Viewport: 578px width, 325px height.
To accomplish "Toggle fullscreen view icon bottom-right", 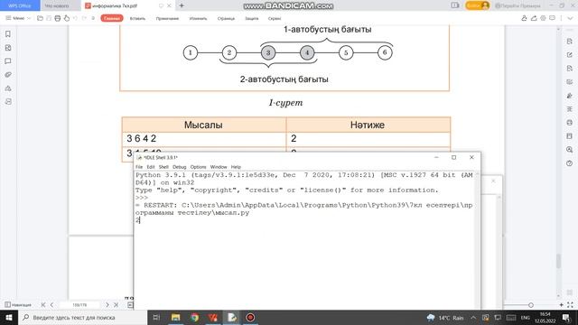I will [570, 305].
